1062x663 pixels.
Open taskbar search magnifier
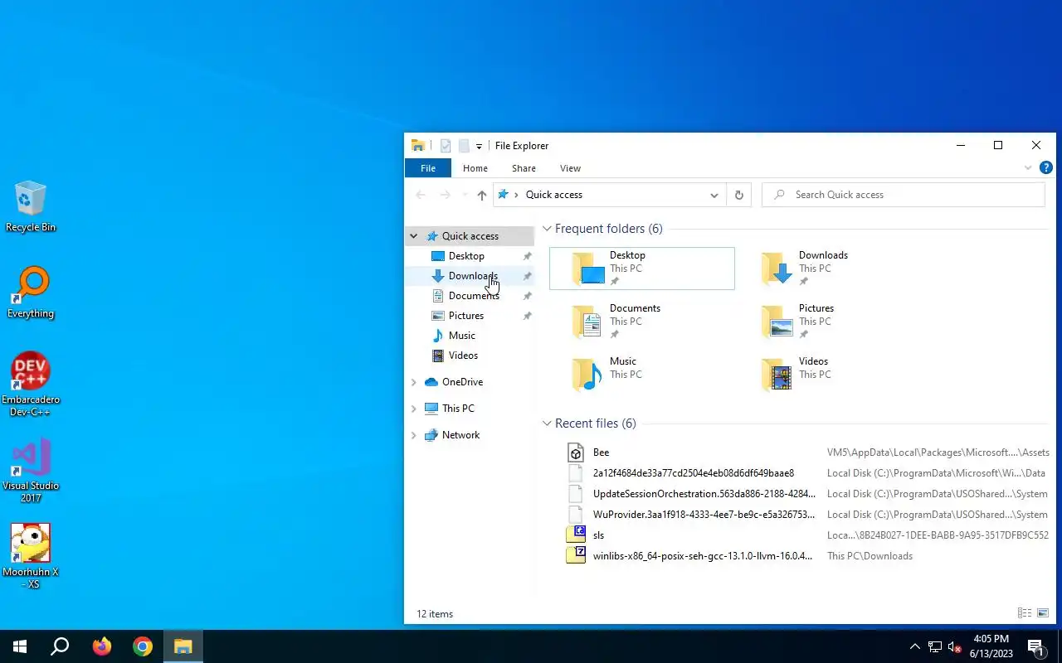pos(60,646)
